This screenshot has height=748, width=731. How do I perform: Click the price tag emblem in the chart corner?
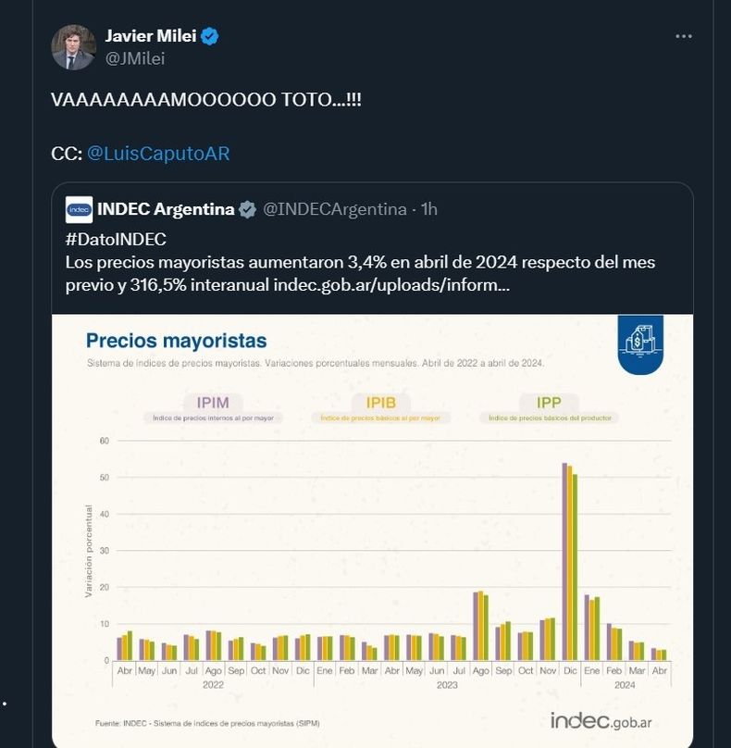pos(640,344)
